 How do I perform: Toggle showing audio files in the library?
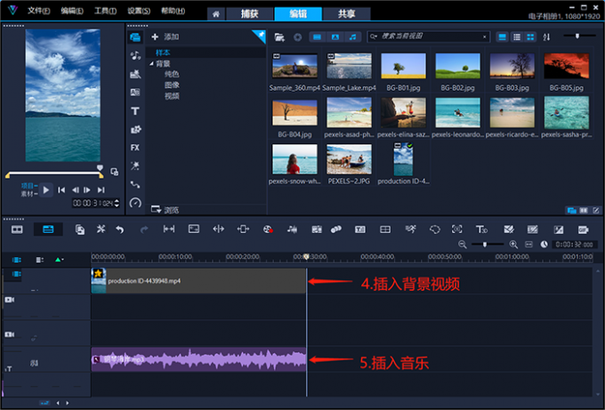pyautogui.click(x=352, y=37)
